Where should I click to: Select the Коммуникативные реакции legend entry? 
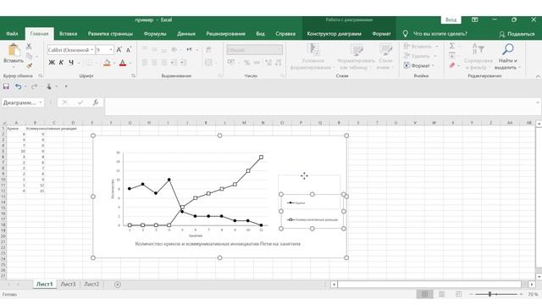pos(313,219)
